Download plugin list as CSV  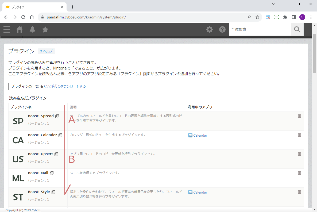point(65,86)
